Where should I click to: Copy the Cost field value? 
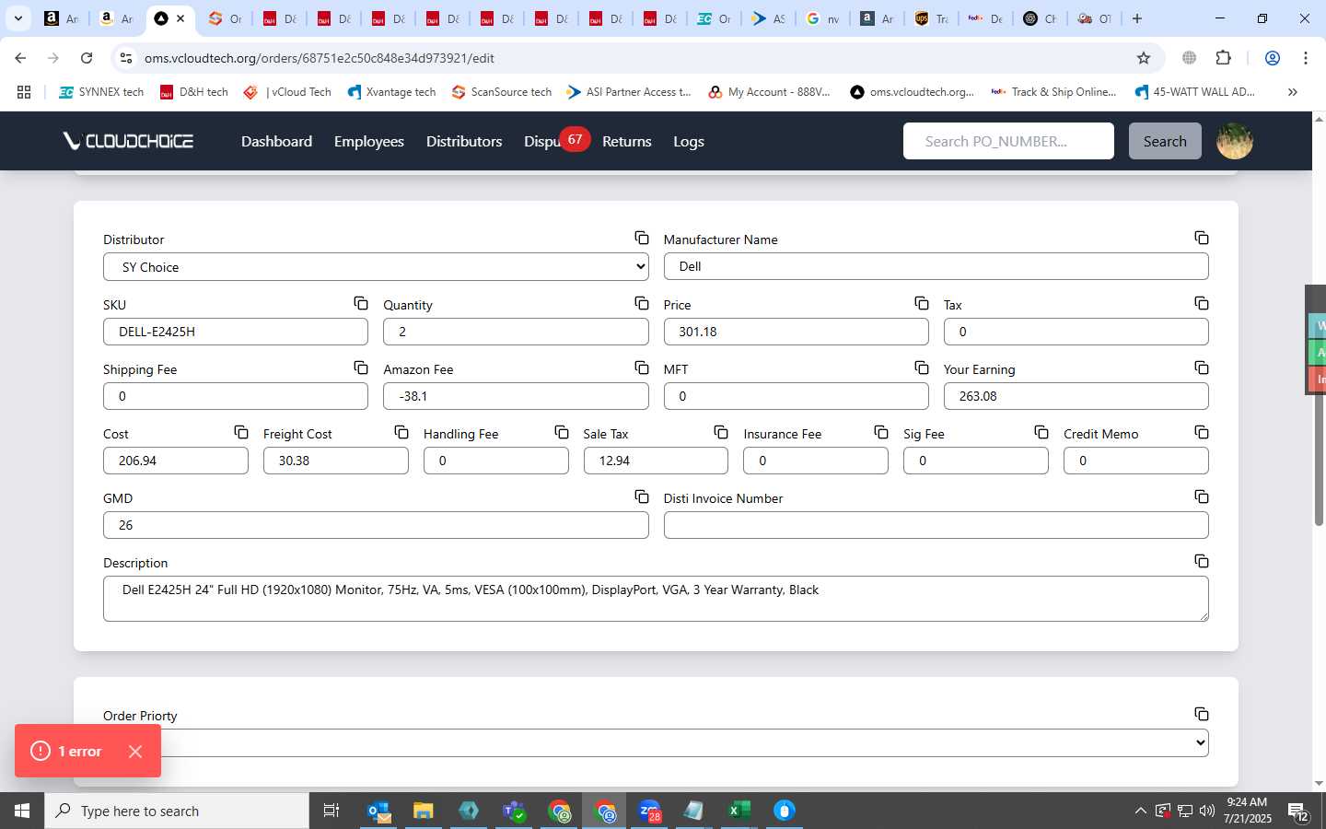[x=241, y=432]
